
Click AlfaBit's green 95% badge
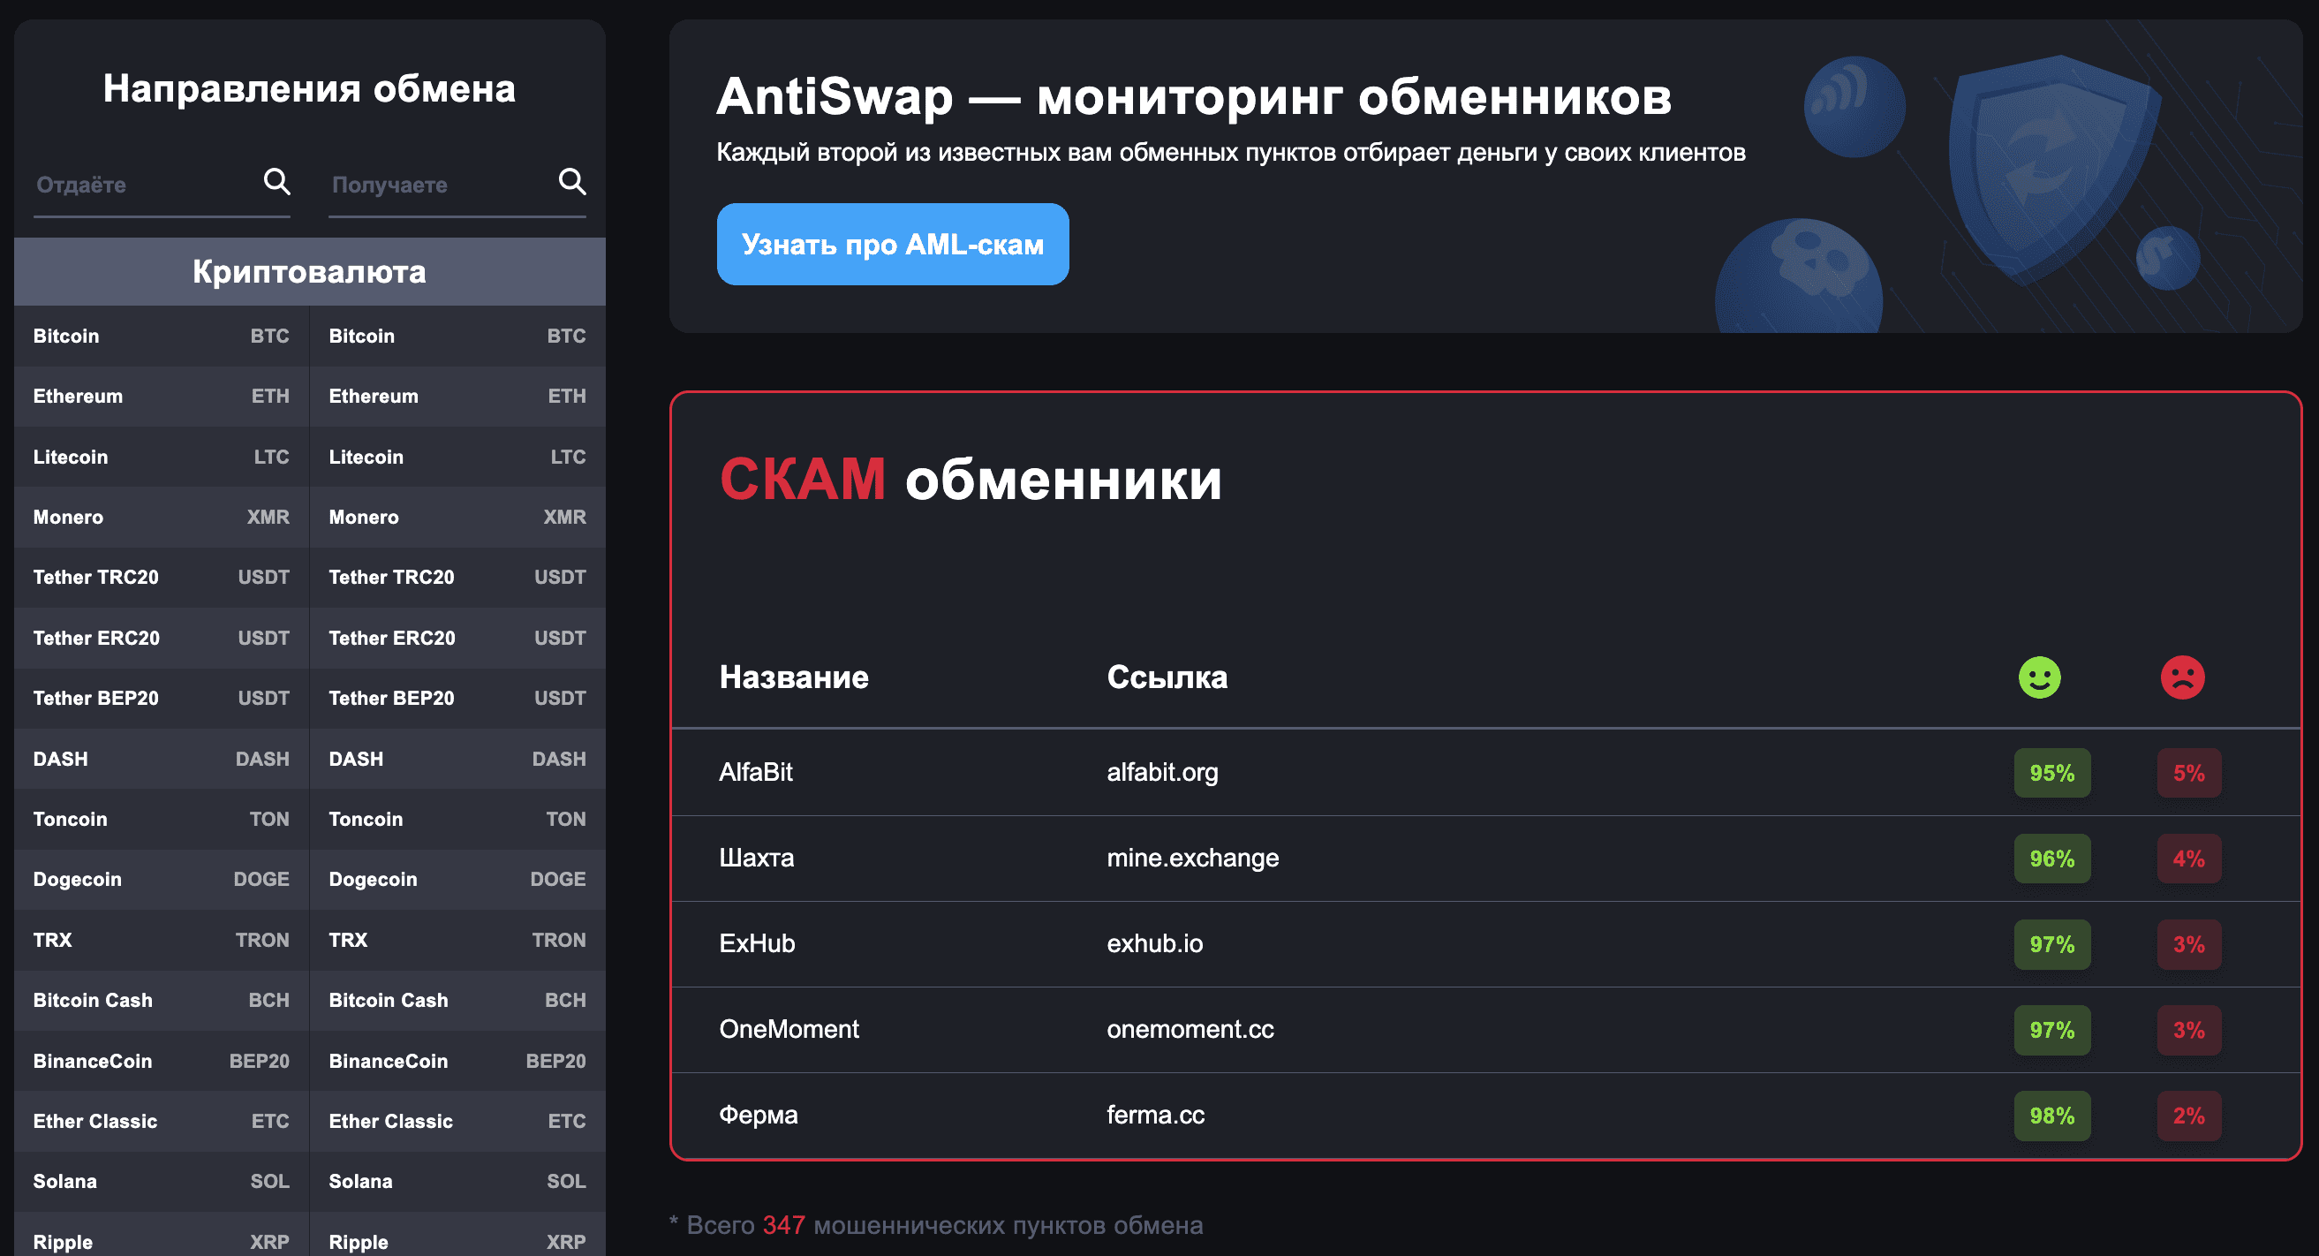coord(2051,773)
